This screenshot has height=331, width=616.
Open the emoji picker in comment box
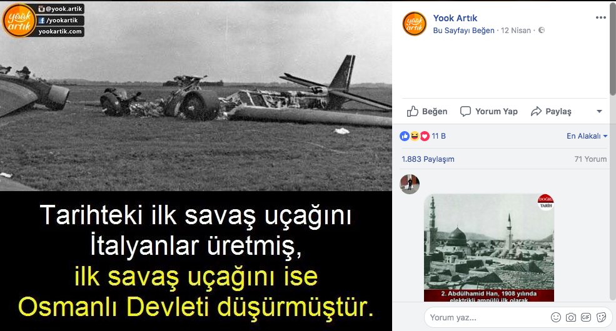tap(555, 317)
